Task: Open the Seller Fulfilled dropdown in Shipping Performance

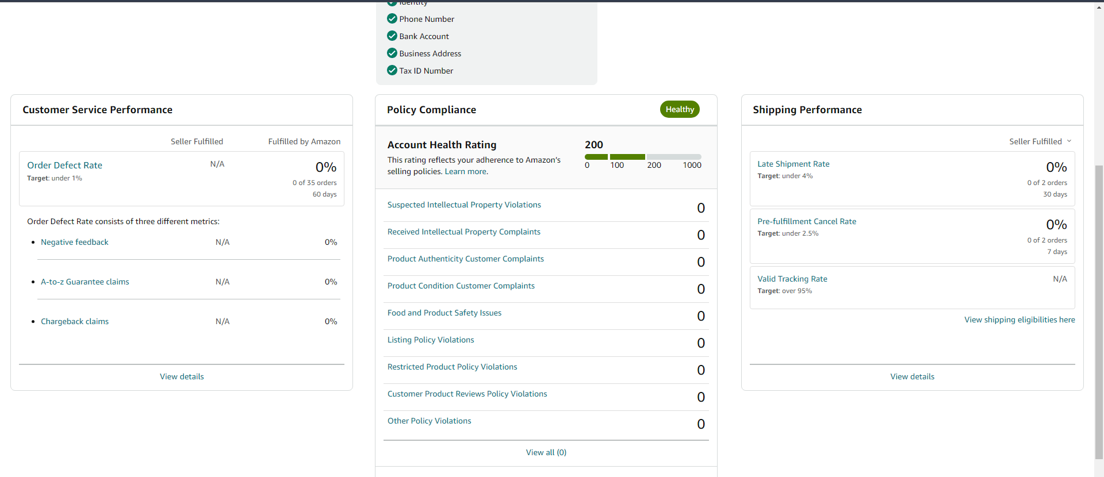Action: click(x=1040, y=141)
